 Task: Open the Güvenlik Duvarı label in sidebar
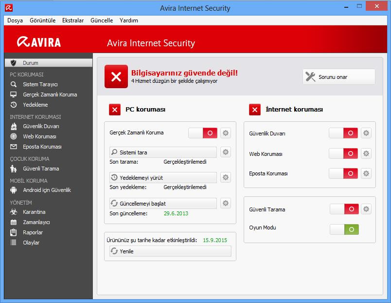point(41,126)
